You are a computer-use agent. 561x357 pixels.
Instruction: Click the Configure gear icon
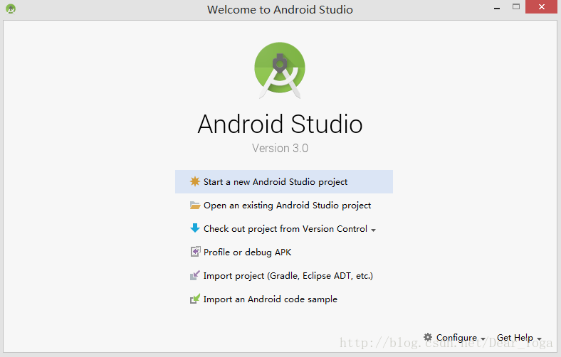tap(428, 337)
